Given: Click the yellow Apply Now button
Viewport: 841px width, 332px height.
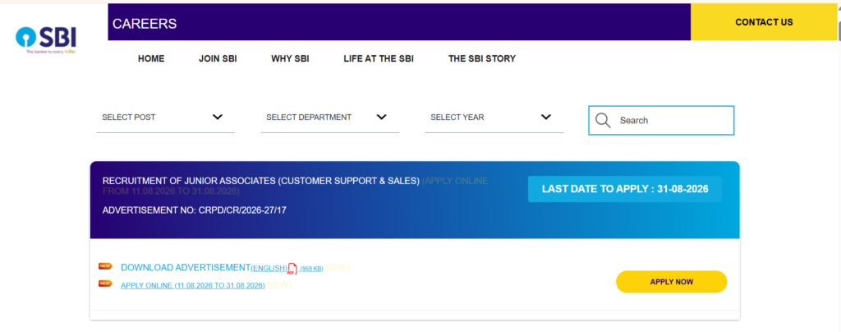Looking at the screenshot, I should click(671, 282).
